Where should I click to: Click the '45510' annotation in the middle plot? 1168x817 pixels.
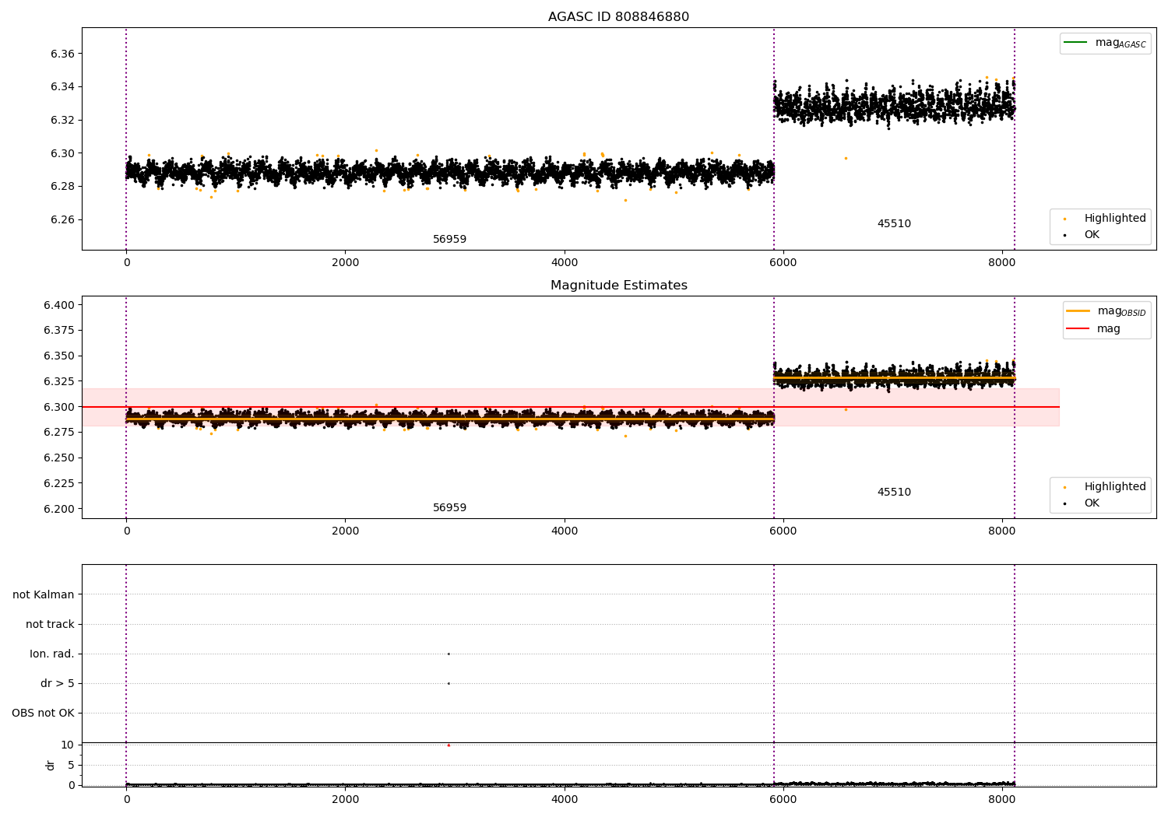(894, 493)
